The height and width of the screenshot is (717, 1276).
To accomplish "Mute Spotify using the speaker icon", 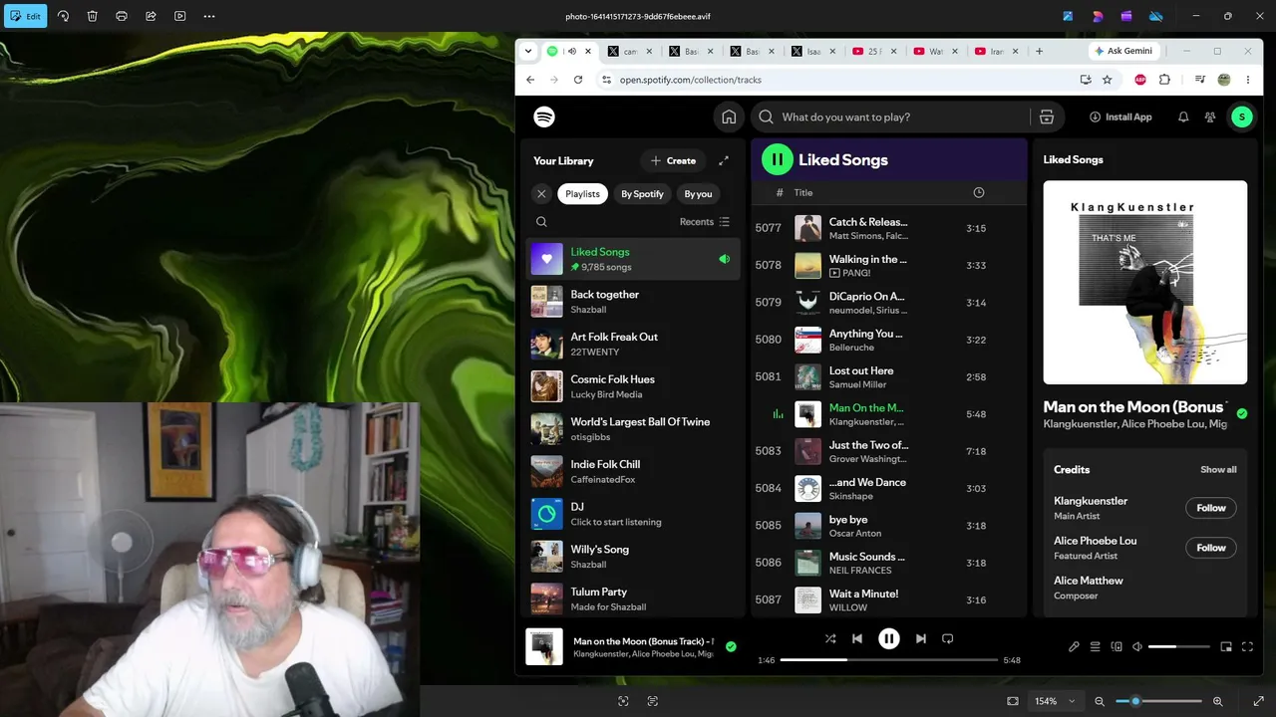I will (x=1137, y=646).
